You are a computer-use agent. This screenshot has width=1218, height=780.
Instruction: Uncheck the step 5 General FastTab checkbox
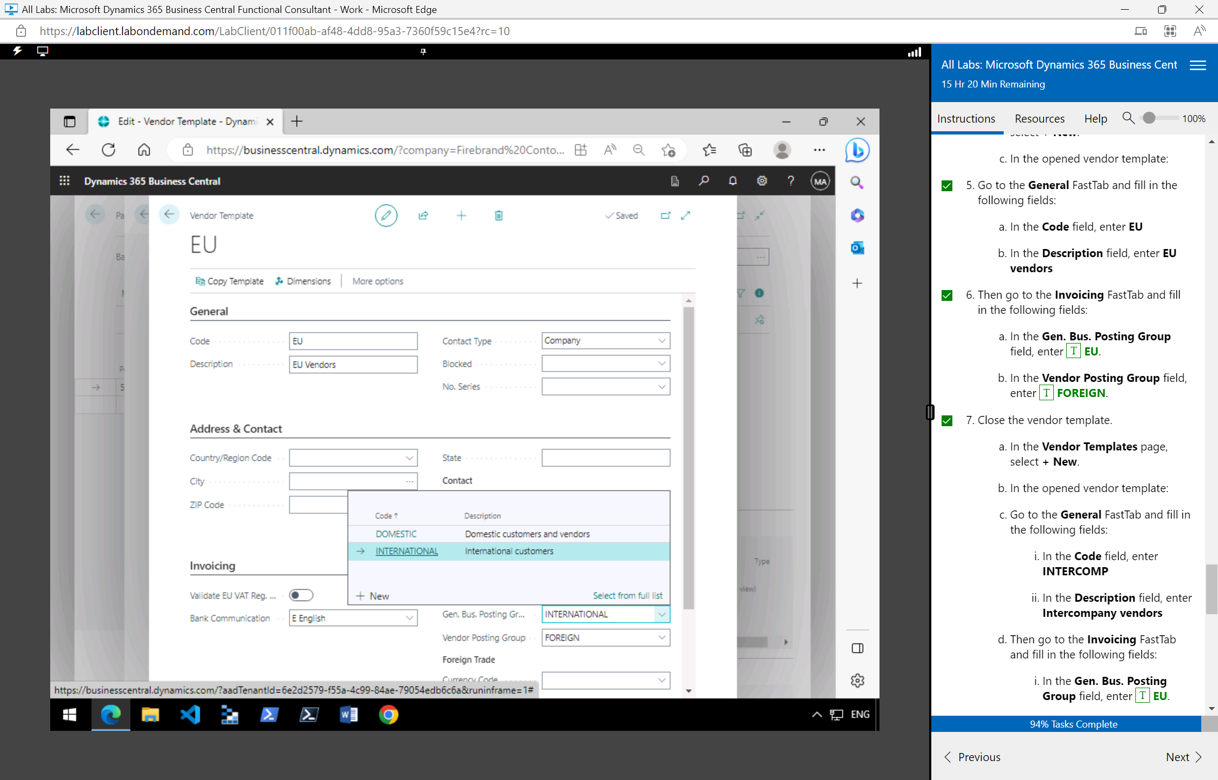[x=947, y=185]
